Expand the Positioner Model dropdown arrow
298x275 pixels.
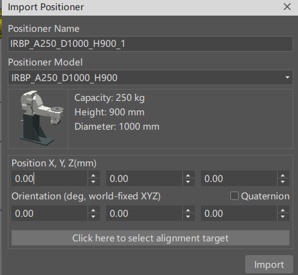point(287,77)
